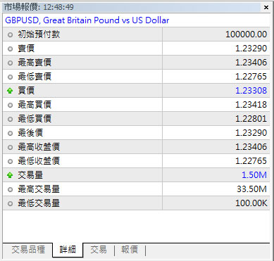
Task: Click the gray dot icon beside 最低買價
Action: 10,119
